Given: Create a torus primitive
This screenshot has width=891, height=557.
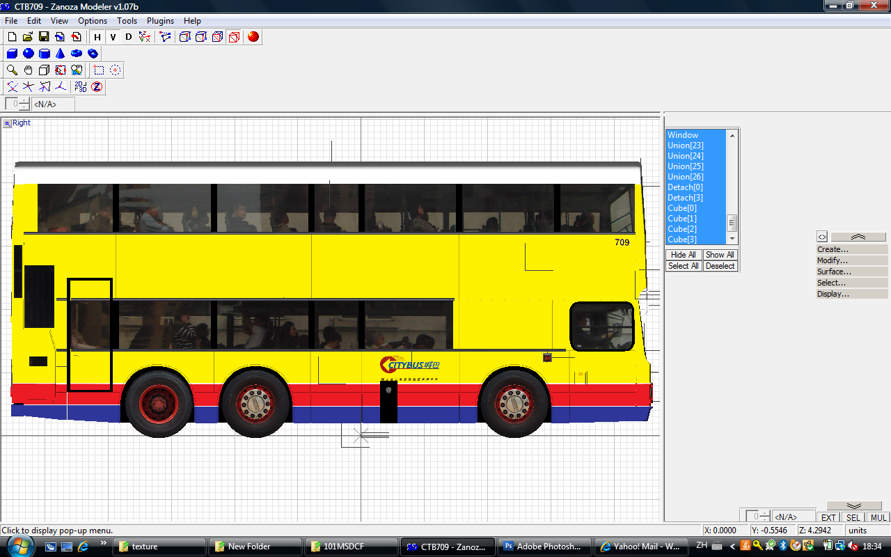Looking at the screenshot, I should (77, 54).
